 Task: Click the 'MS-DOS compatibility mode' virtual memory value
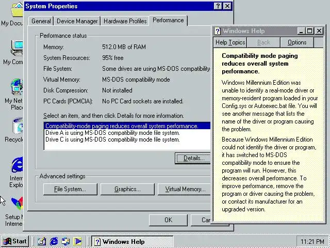tap(136, 80)
